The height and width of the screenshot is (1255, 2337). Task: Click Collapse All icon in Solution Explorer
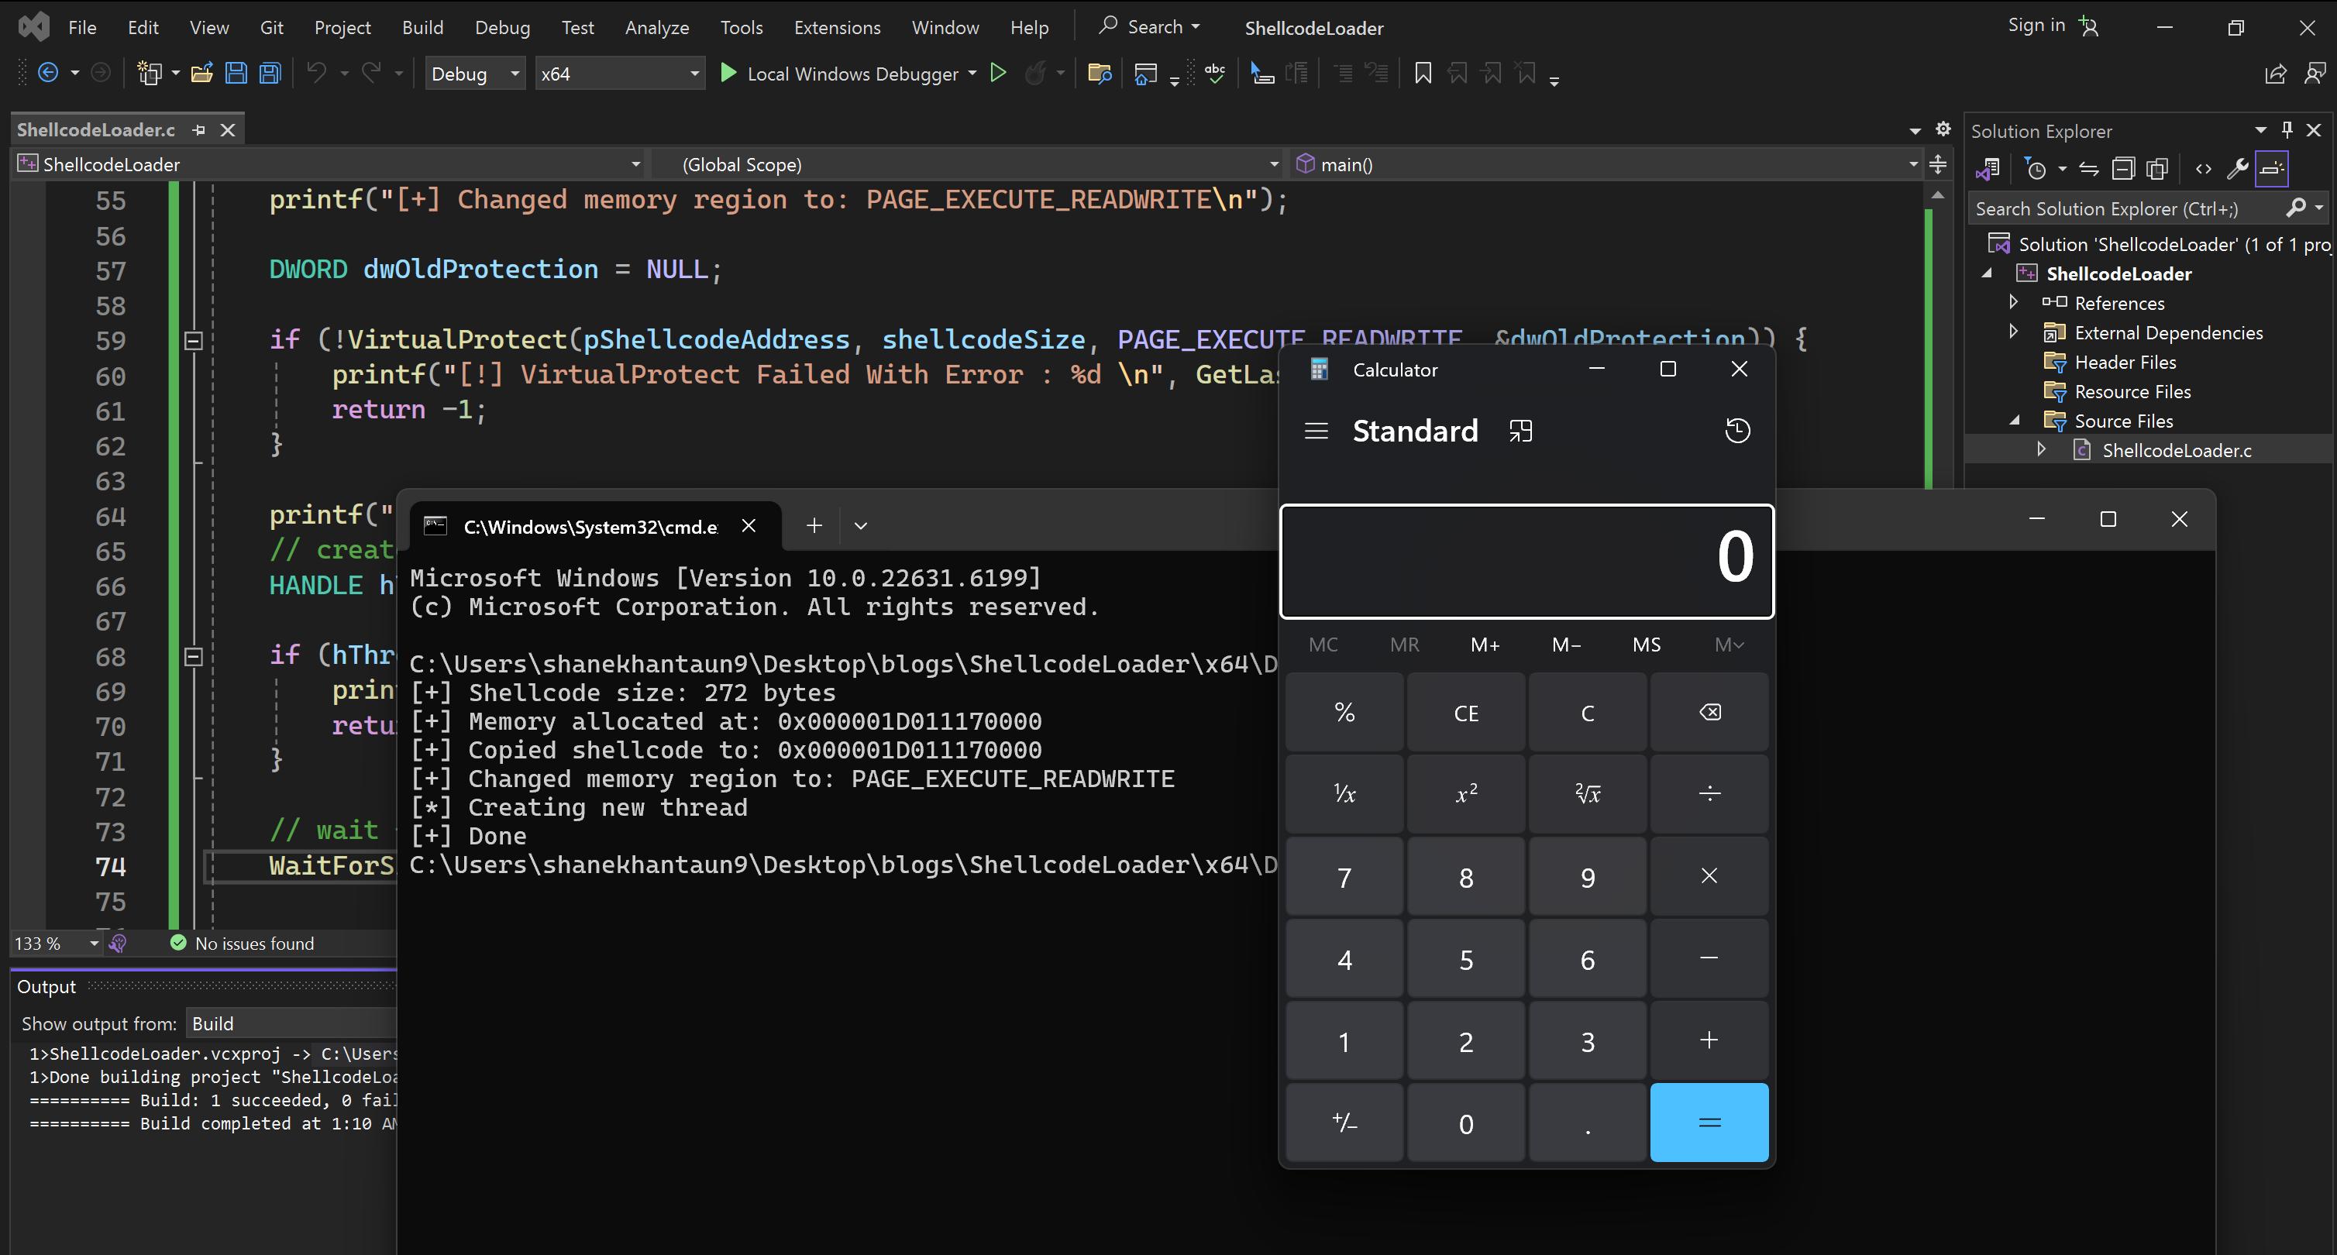2123,169
